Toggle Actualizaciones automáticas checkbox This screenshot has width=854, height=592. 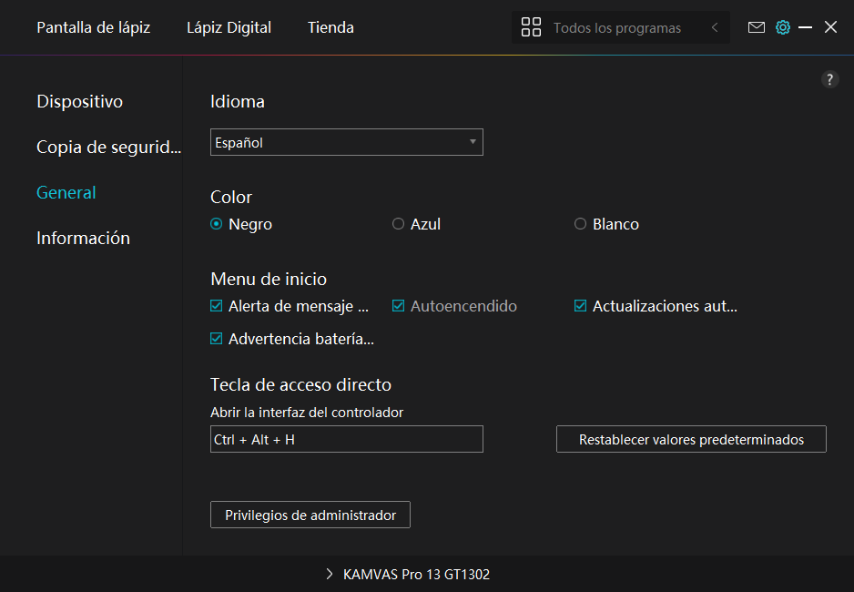click(581, 306)
